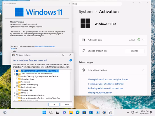Open Finding your product key link
The image size is (155, 116).
100,93
